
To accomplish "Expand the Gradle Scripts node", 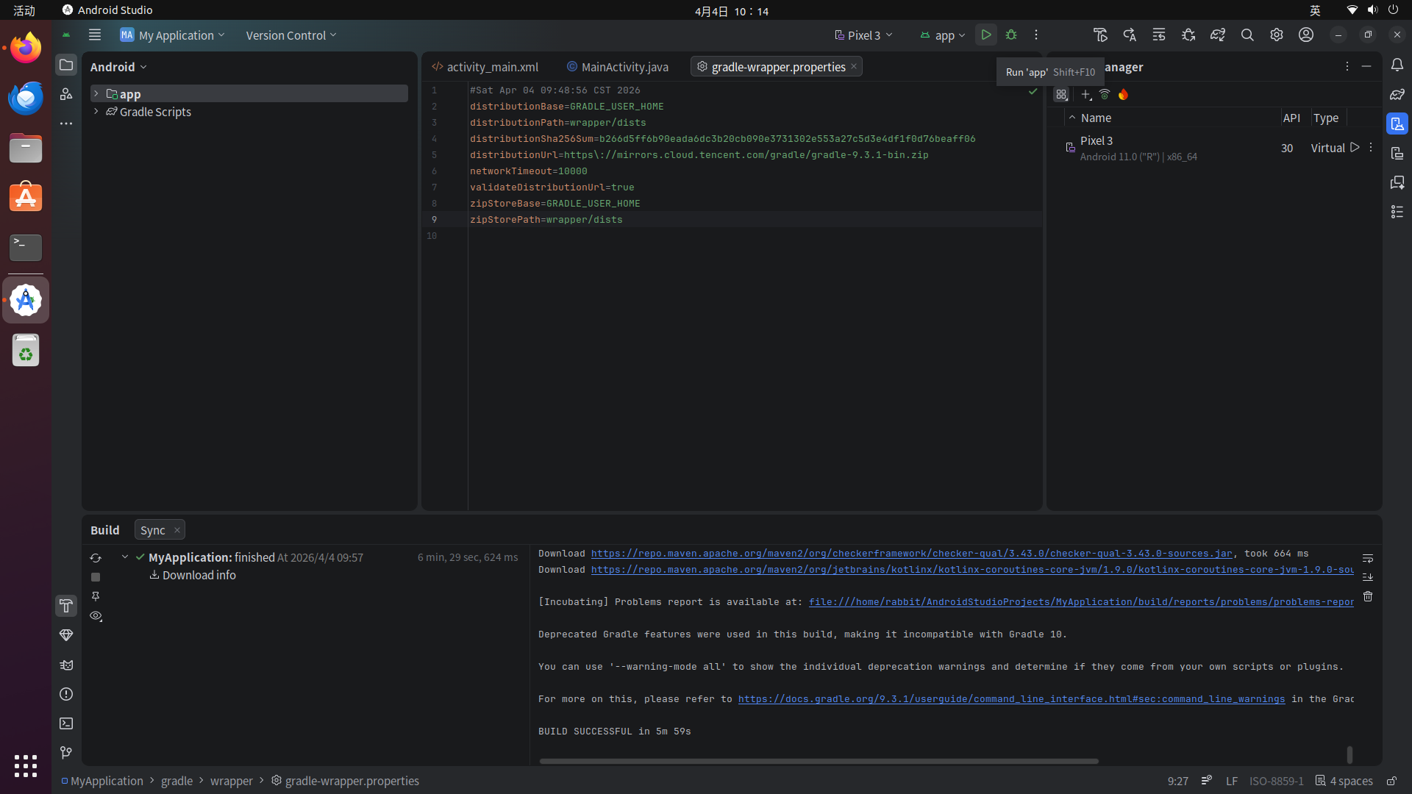I will click(96, 112).
